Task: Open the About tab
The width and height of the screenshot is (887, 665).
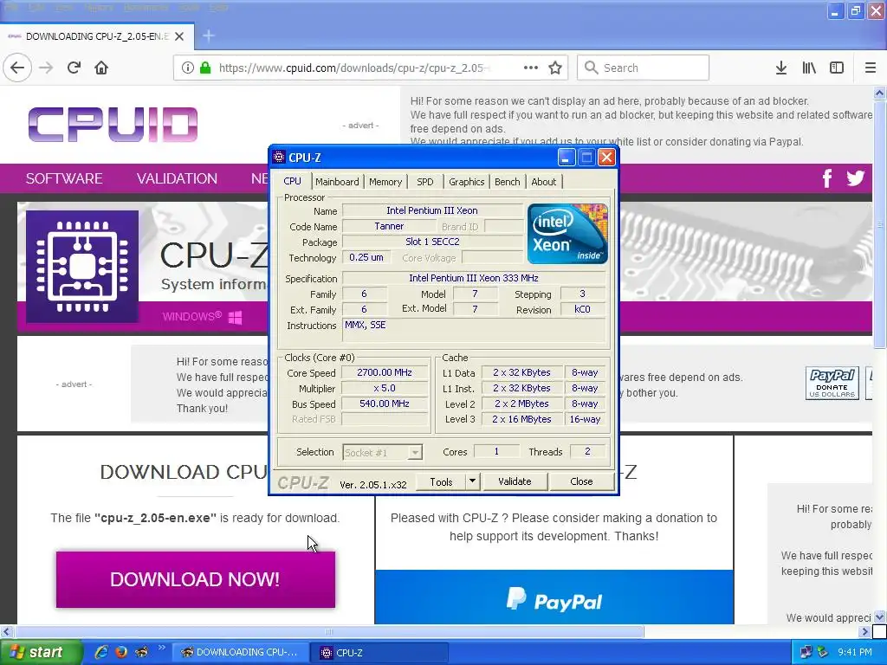Action: coord(544,182)
